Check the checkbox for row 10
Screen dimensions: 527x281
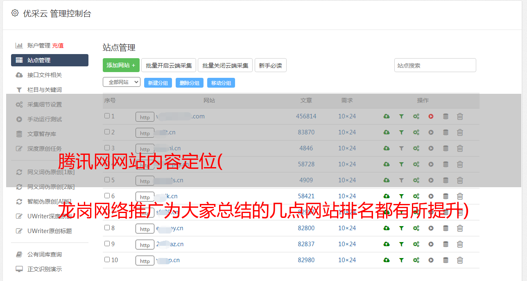coord(107,260)
